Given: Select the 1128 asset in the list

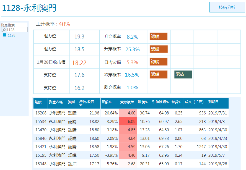Looking at the screenshot, I should click(11, 35).
